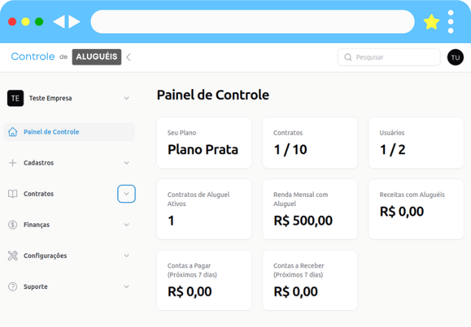This screenshot has width=471, height=327.
Task: Click the Pesquisar search field
Action: click(389, 58)
